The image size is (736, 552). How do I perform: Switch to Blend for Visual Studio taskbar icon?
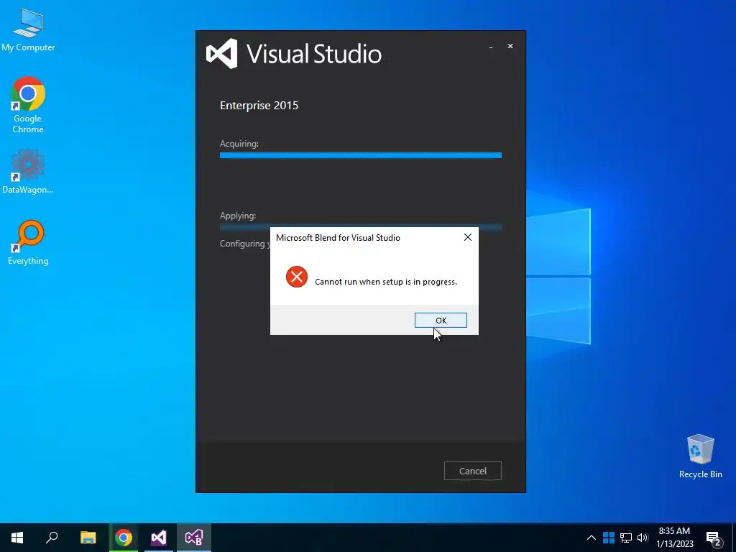(x=194, y=538)
